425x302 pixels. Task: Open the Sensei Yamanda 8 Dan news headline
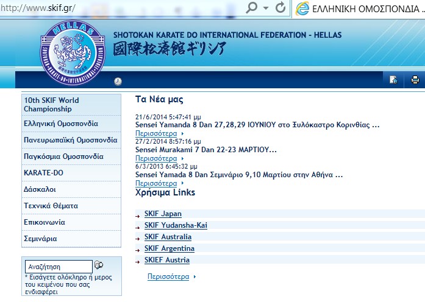[x=257, y=125]
